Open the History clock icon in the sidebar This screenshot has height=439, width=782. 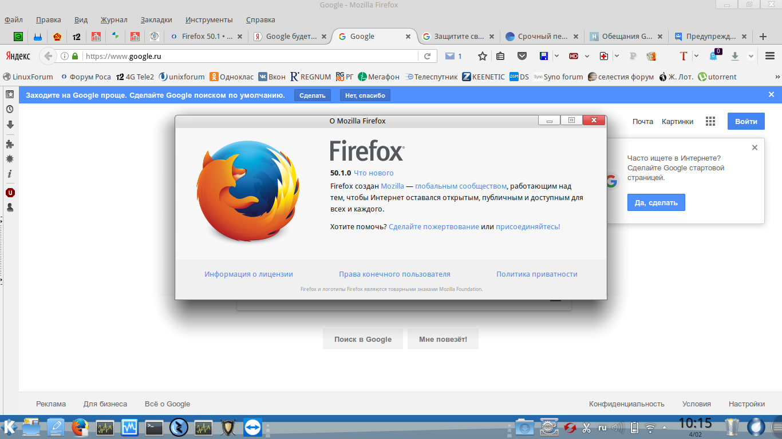pyautogui.click(x=10, y=109)
